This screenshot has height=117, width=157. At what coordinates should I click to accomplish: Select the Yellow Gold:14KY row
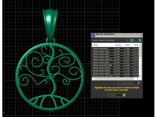click(x=115, y=54)
